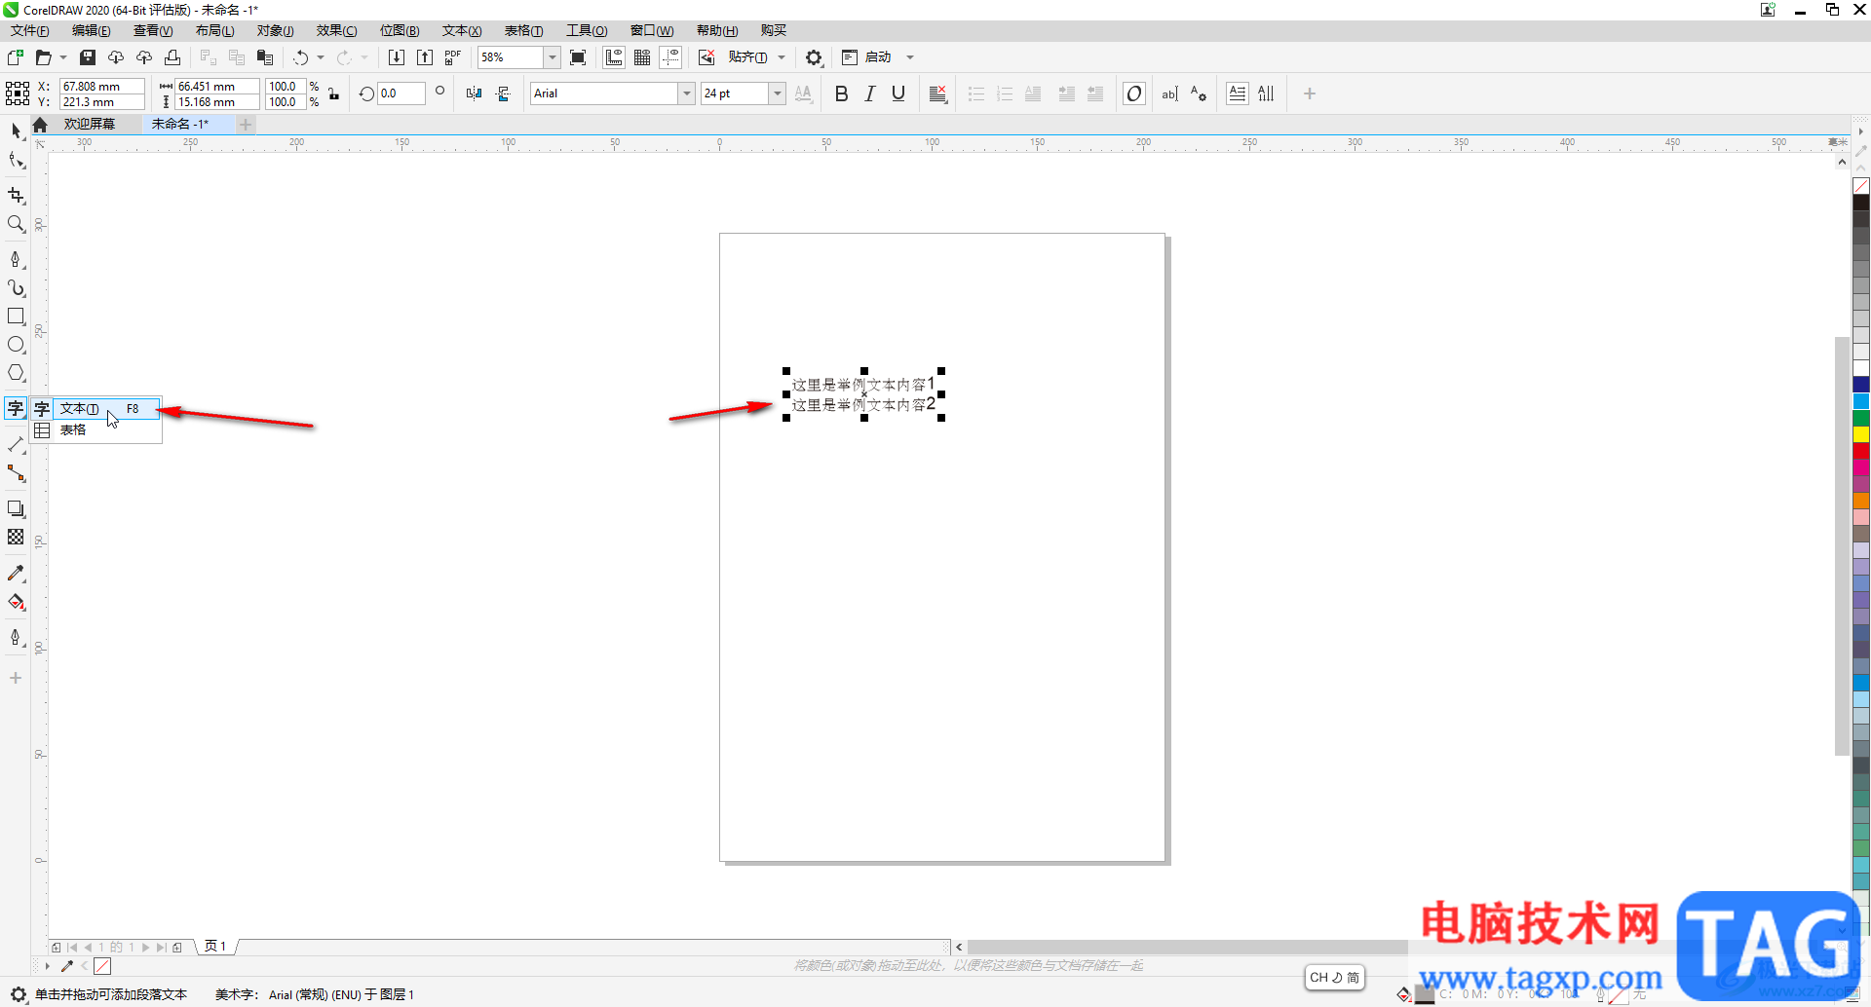The height and width of the screenshot is (1007, 1871).
Task: Click the rotation angle field 0.0
Action: click(x=401, y=93)
